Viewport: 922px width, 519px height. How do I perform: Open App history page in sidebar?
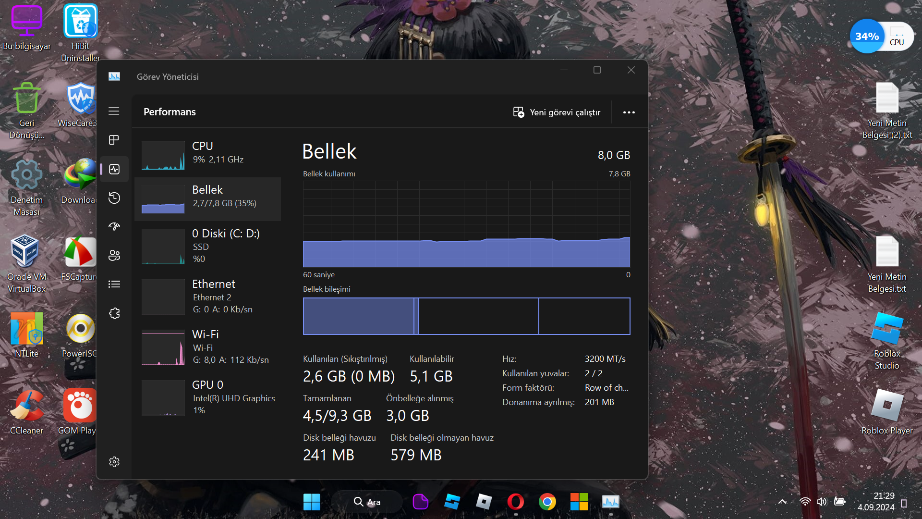point(114,198)
